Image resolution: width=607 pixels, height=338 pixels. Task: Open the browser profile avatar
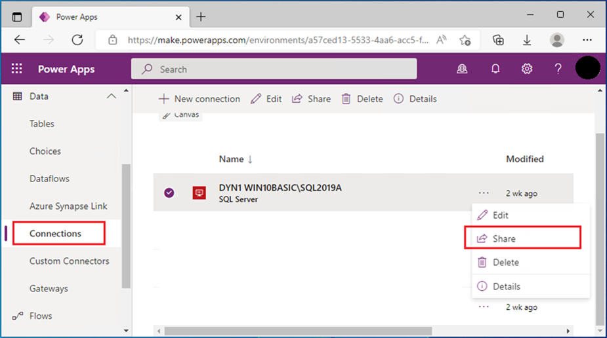(556, 40)
